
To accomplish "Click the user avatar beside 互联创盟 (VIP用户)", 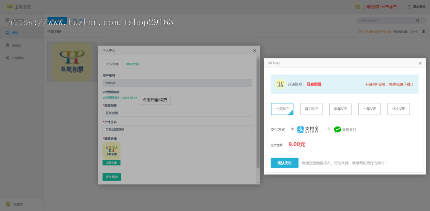I will 357,6.
